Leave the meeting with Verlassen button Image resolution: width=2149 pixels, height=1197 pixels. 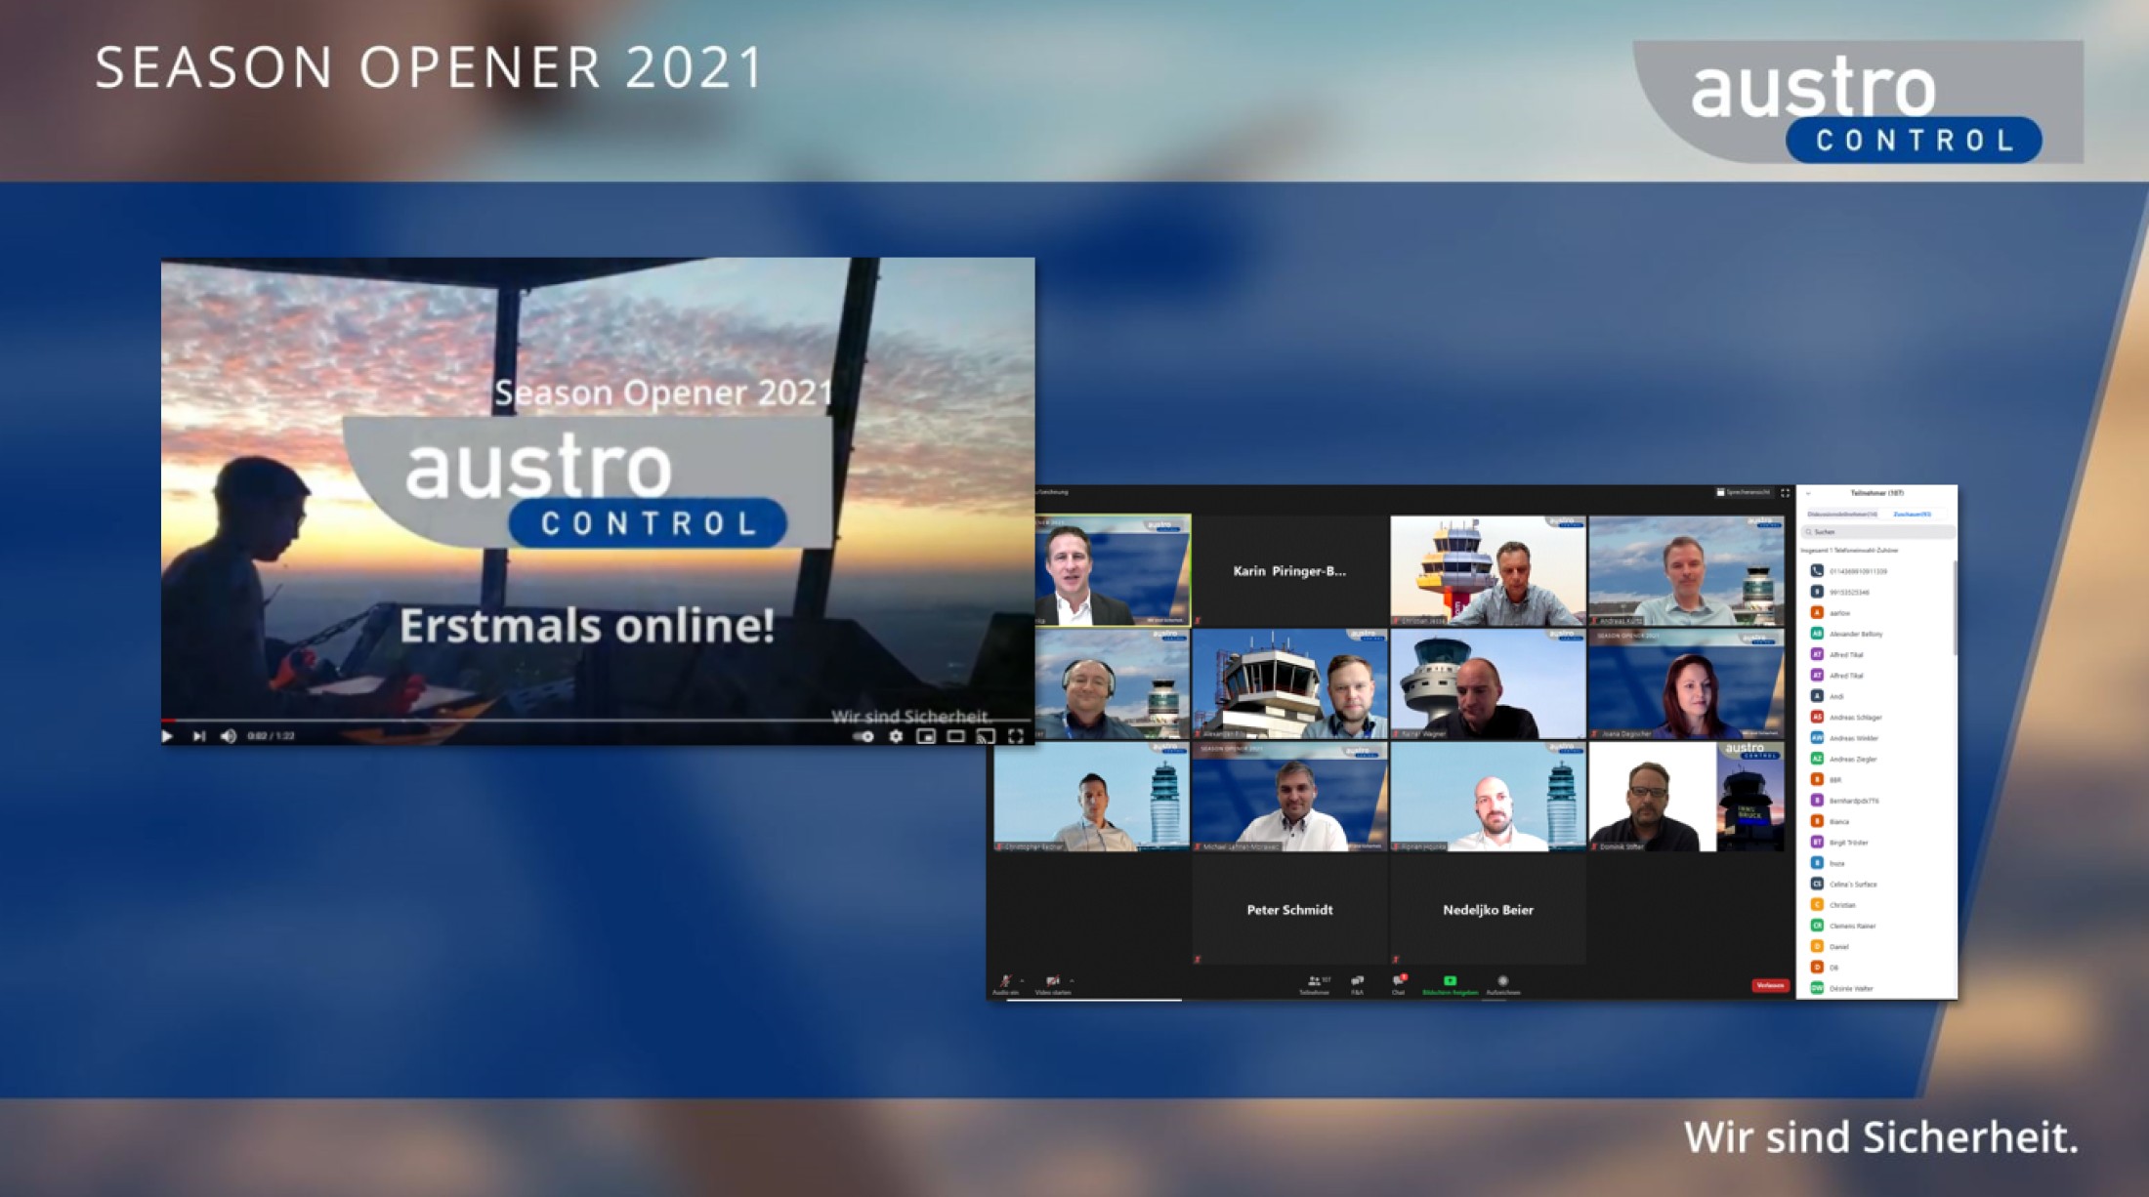tap(1770, 986)
